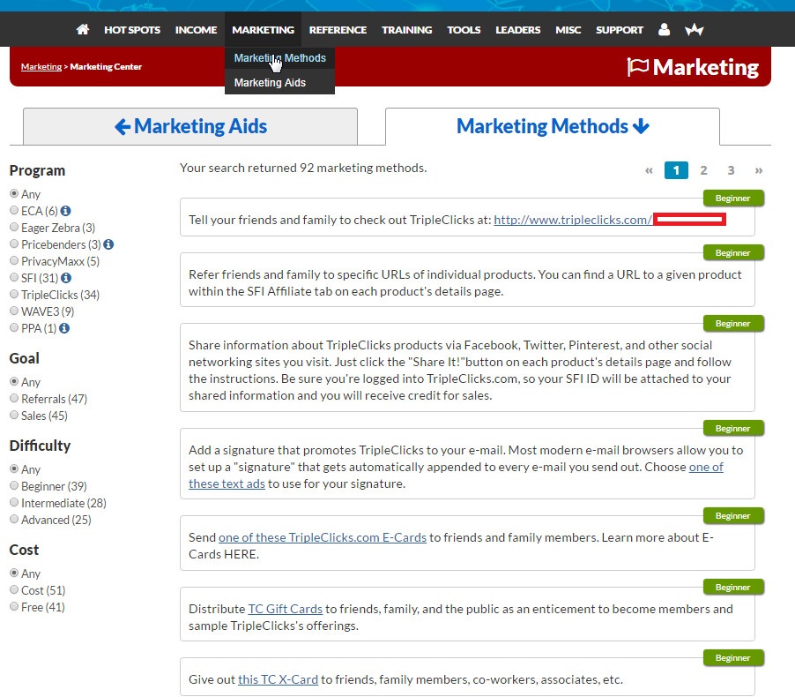The width and height of the screenshot is (795, 697).
Task: Show info for the Pricebenders program
Action: click(108, 244)
